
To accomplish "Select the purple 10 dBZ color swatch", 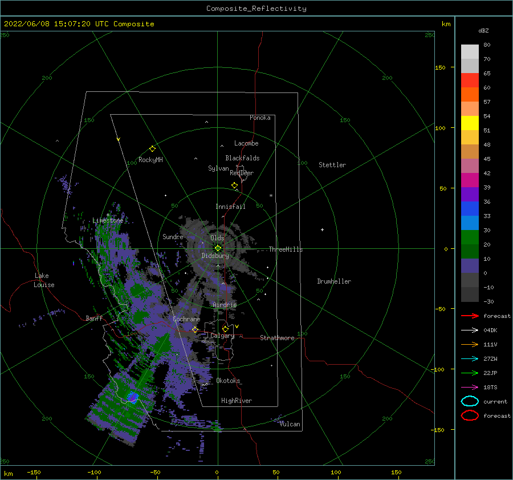I will pos(470,265).
